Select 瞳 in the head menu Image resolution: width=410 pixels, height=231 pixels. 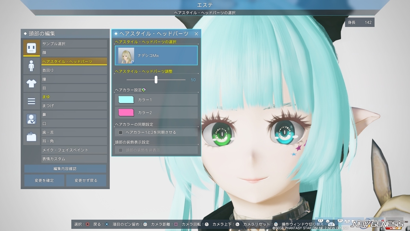tap(74, 79)
